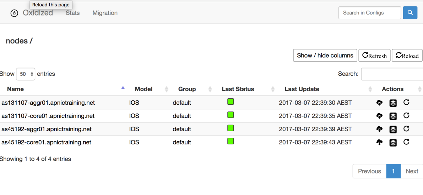
Task: Sort table by Last Update column
Action: pos(302,89)
